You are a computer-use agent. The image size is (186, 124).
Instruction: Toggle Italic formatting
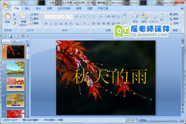coord(51,24)
